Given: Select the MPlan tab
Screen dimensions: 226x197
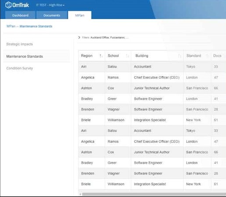Looking at the screenshot, I should [x=80, y=15].
